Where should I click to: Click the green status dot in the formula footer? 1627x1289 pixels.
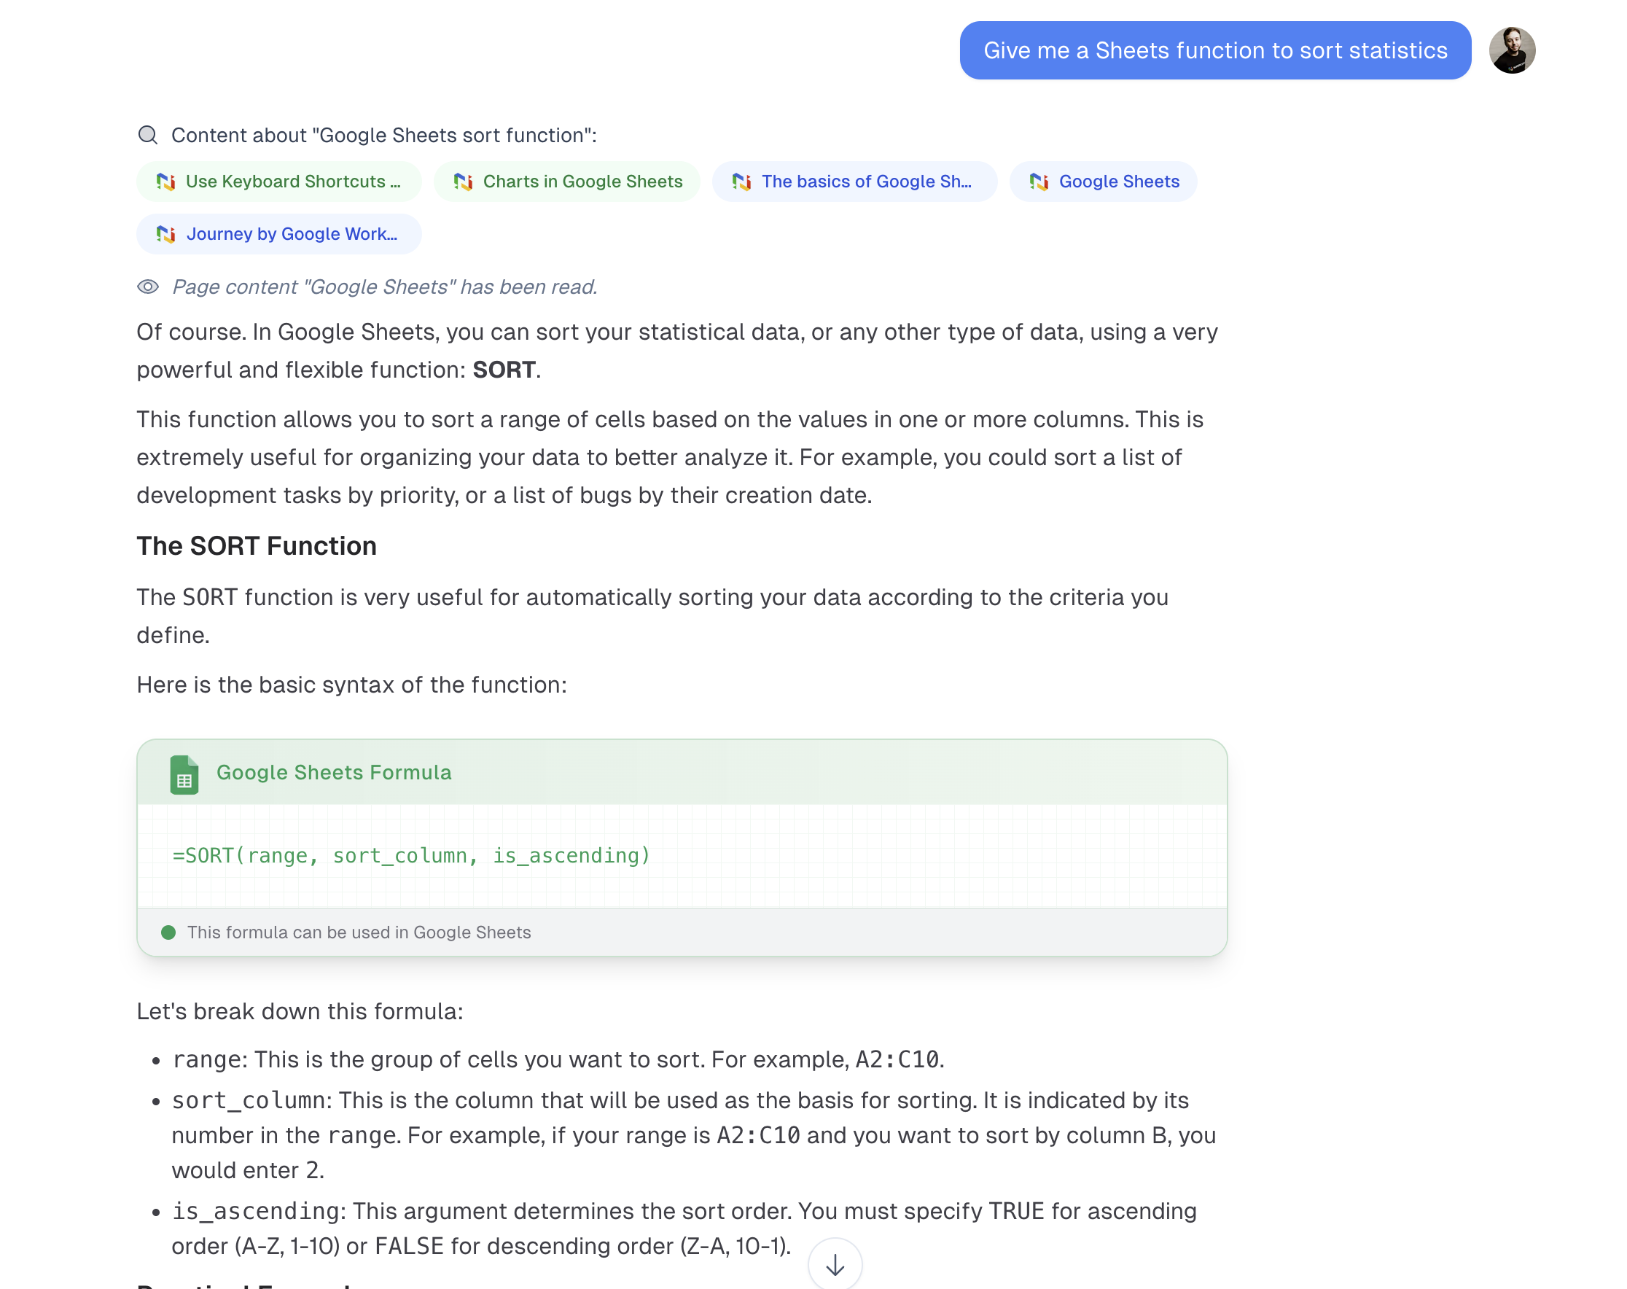(x=169, y=932)
